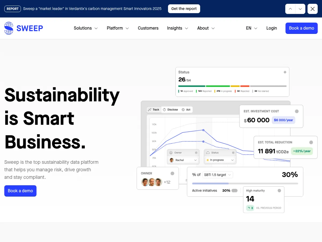Click the Sweep globe logo icon

(x=9, y=28)
